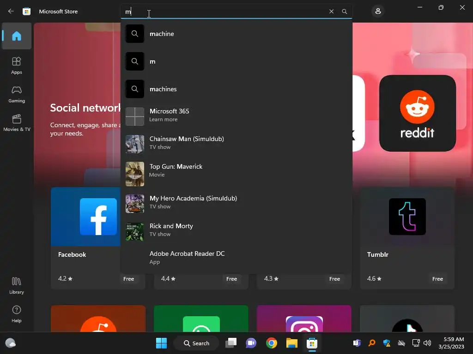Choose Chainsaw Man (Simuldub) TV show
The height and width of the screenshot is (354, 473).
click(236, 144)
